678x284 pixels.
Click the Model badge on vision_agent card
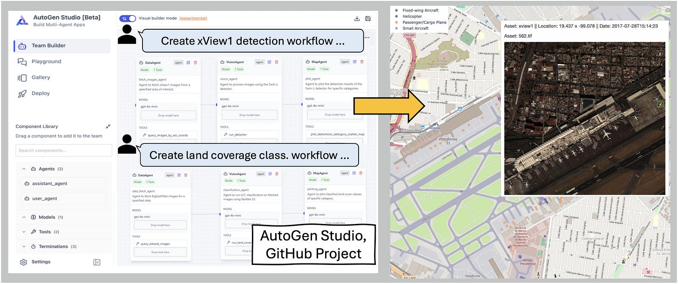[x=225, y=69]
